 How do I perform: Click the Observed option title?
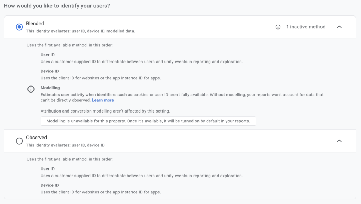point(36,138)
